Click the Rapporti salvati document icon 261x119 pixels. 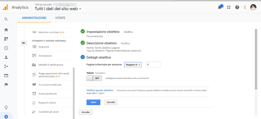pos(34,103)
